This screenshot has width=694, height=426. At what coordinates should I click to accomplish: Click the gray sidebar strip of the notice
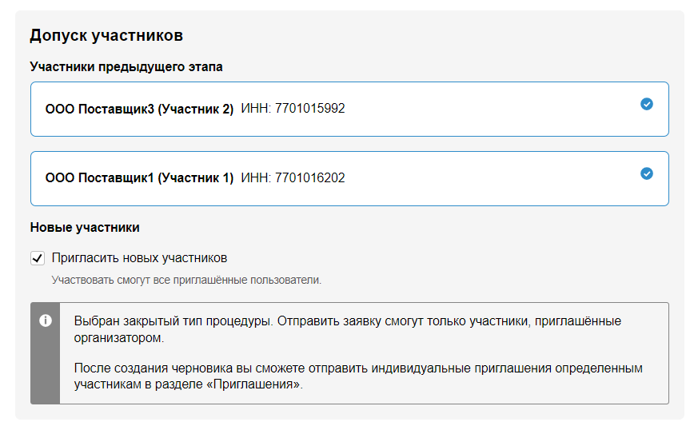click(x=46, y=368)
